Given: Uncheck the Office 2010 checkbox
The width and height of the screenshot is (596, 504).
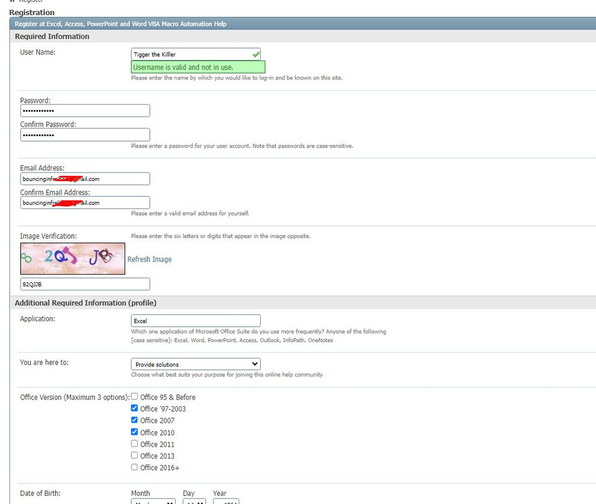Looking at the screenshot, I should (134, 432).
